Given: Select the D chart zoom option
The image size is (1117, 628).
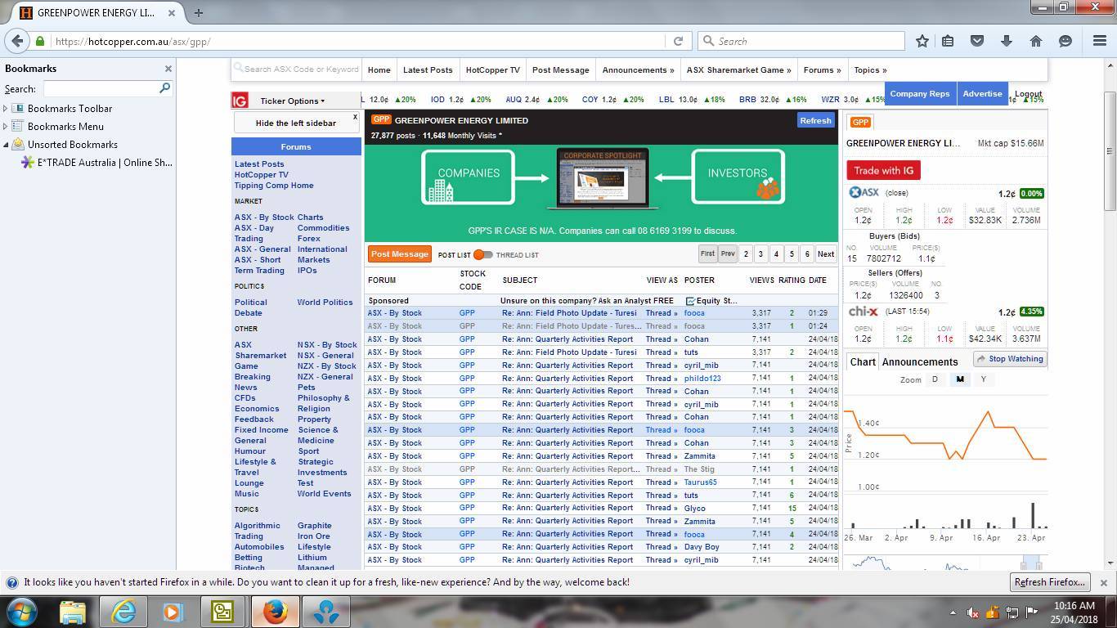Looking at the screenshot, I should tap(935, 379).
